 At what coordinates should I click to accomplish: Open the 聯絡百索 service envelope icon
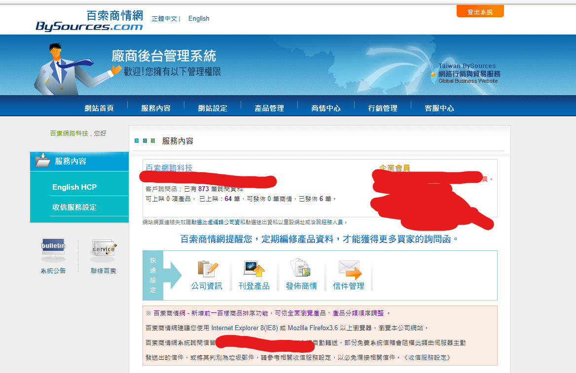pyautogui.click(x=104, y=250)
